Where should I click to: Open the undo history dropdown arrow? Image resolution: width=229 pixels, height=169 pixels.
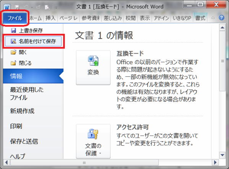coord(32,7)
